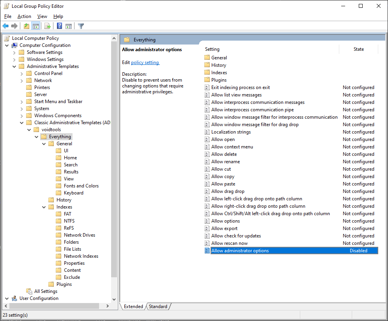Click the Plugins folder icon in settings list

point(207,80)
